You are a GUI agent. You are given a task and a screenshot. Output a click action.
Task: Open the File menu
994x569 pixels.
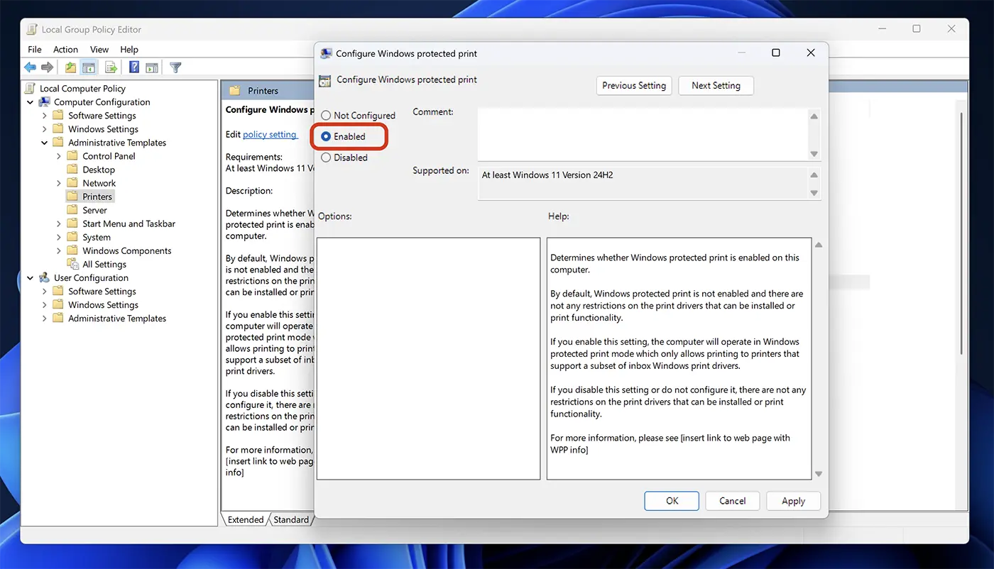tap(35, 50)
